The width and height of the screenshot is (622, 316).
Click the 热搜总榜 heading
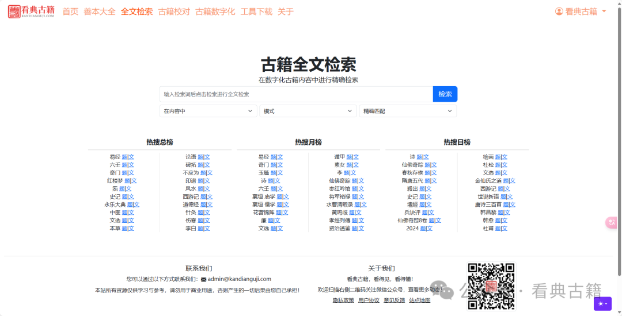(x=160, y=142)
